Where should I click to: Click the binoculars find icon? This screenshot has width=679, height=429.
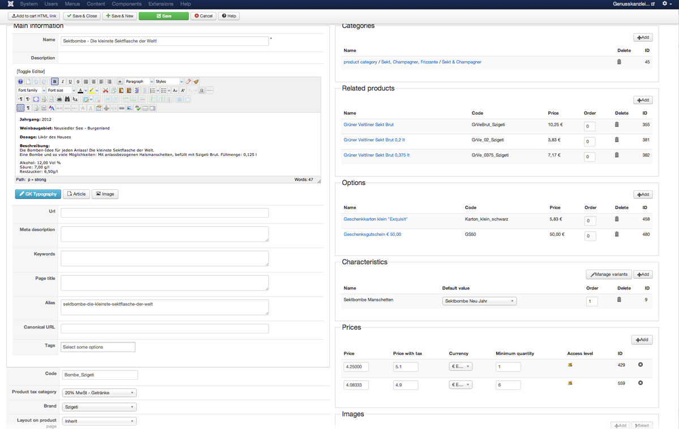(67, 99)
